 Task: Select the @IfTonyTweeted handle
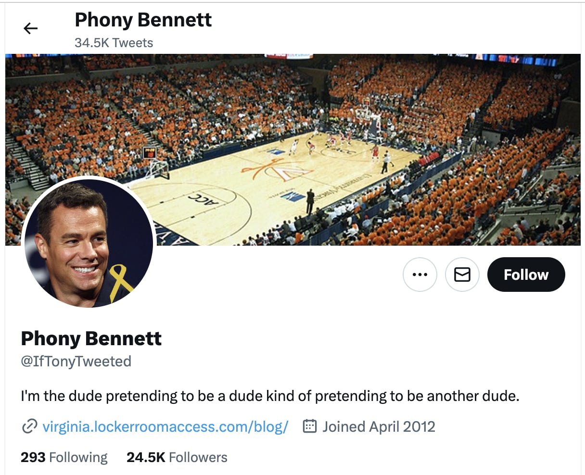76,361
